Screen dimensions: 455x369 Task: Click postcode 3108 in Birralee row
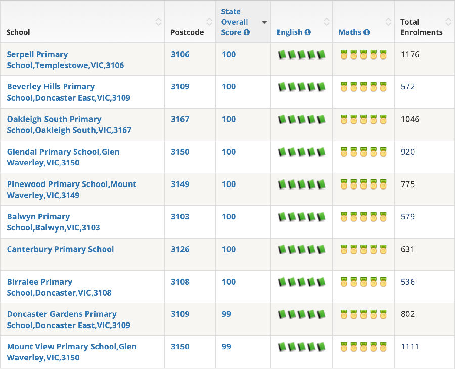[x=180, y=282]
